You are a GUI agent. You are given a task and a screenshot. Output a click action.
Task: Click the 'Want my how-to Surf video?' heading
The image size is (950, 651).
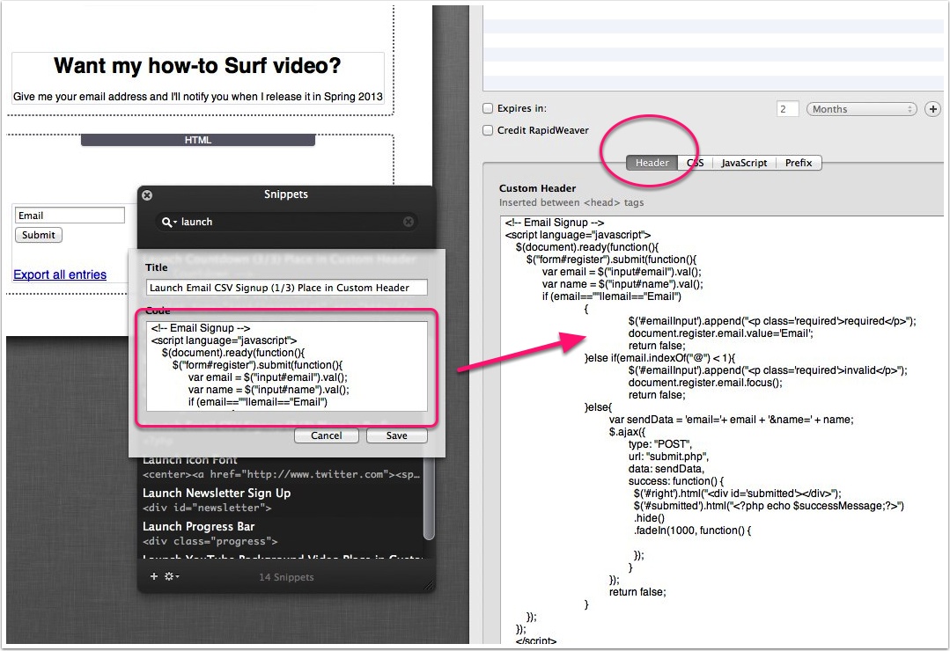point(197,65)
